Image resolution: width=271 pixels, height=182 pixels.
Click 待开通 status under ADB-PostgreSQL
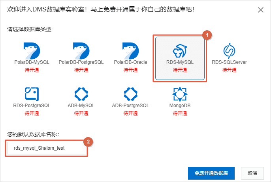point(130,113)
